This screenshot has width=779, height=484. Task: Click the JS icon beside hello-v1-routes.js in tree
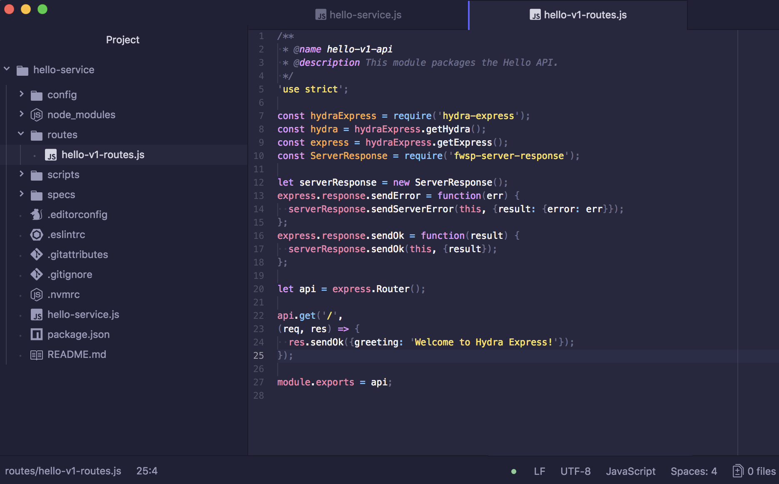coord(51,155)
